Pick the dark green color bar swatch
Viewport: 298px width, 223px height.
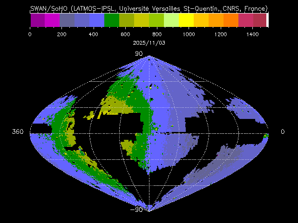[x=112, y=20]
